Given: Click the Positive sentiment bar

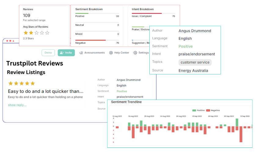Looking at the screenshot, I should pyautogui.click(x=97, y=13).
